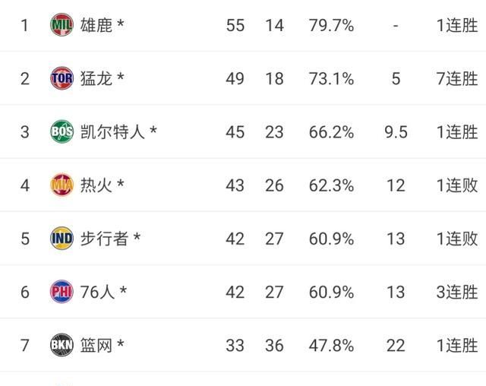Click rank number 4 in standings
This screenshot has width=486, height=386.
25,185
